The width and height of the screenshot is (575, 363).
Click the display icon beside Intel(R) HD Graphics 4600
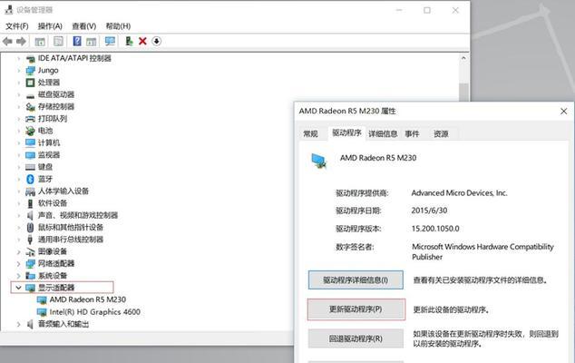[42, 312]
